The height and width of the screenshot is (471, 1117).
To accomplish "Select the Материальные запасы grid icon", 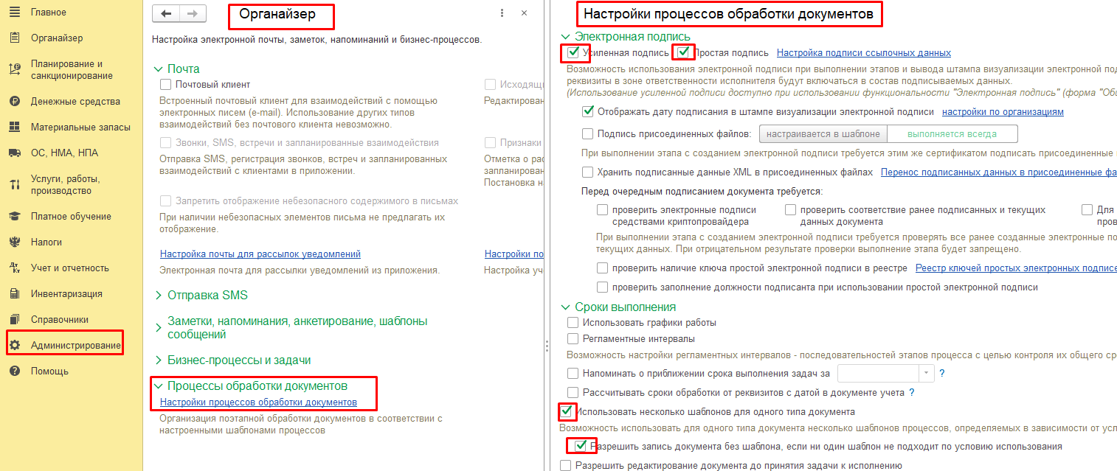I will point(14,127).
